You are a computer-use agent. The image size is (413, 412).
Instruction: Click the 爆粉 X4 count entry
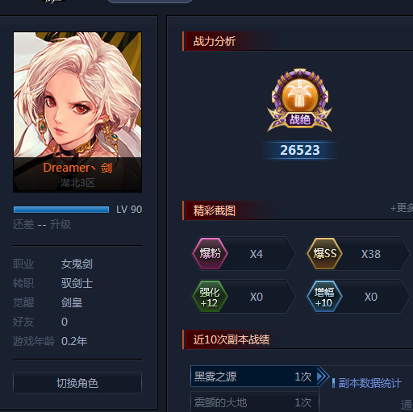pos(244,253)
